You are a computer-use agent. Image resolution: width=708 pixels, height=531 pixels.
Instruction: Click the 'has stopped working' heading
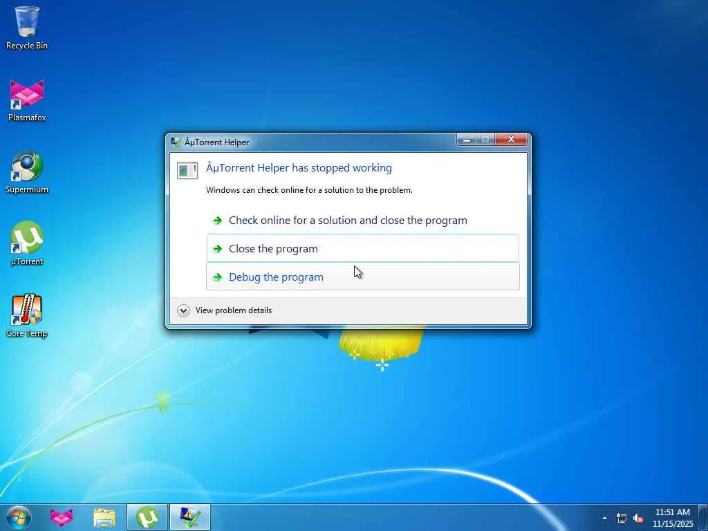coord(299,168)
